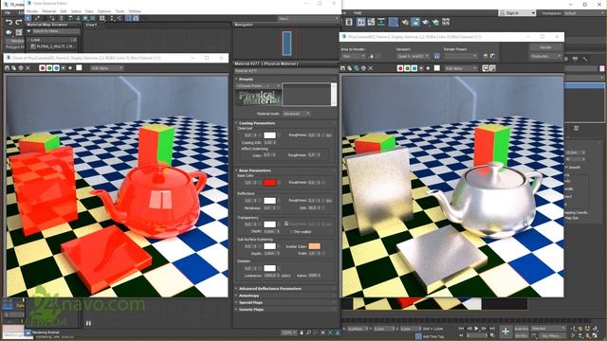Clone rendered frame in right render window

357,68
